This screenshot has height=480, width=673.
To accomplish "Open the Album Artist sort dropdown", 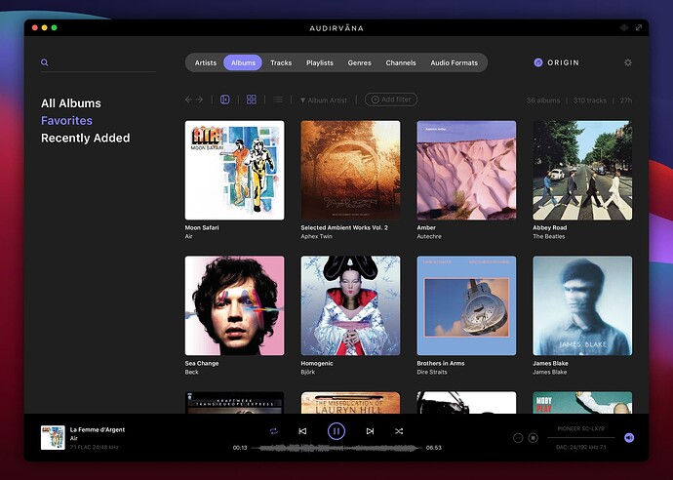I will (x=323, y=100).
